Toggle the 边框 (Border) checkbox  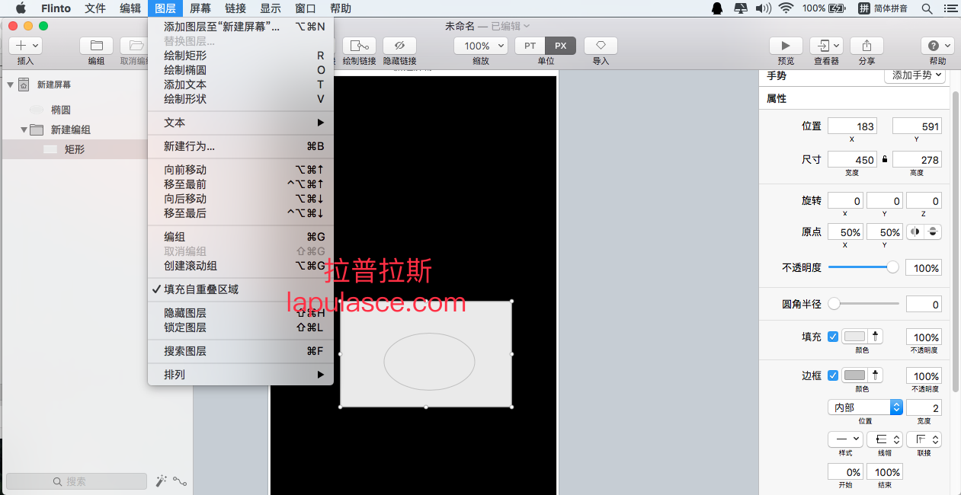click(x=833, y=375)
